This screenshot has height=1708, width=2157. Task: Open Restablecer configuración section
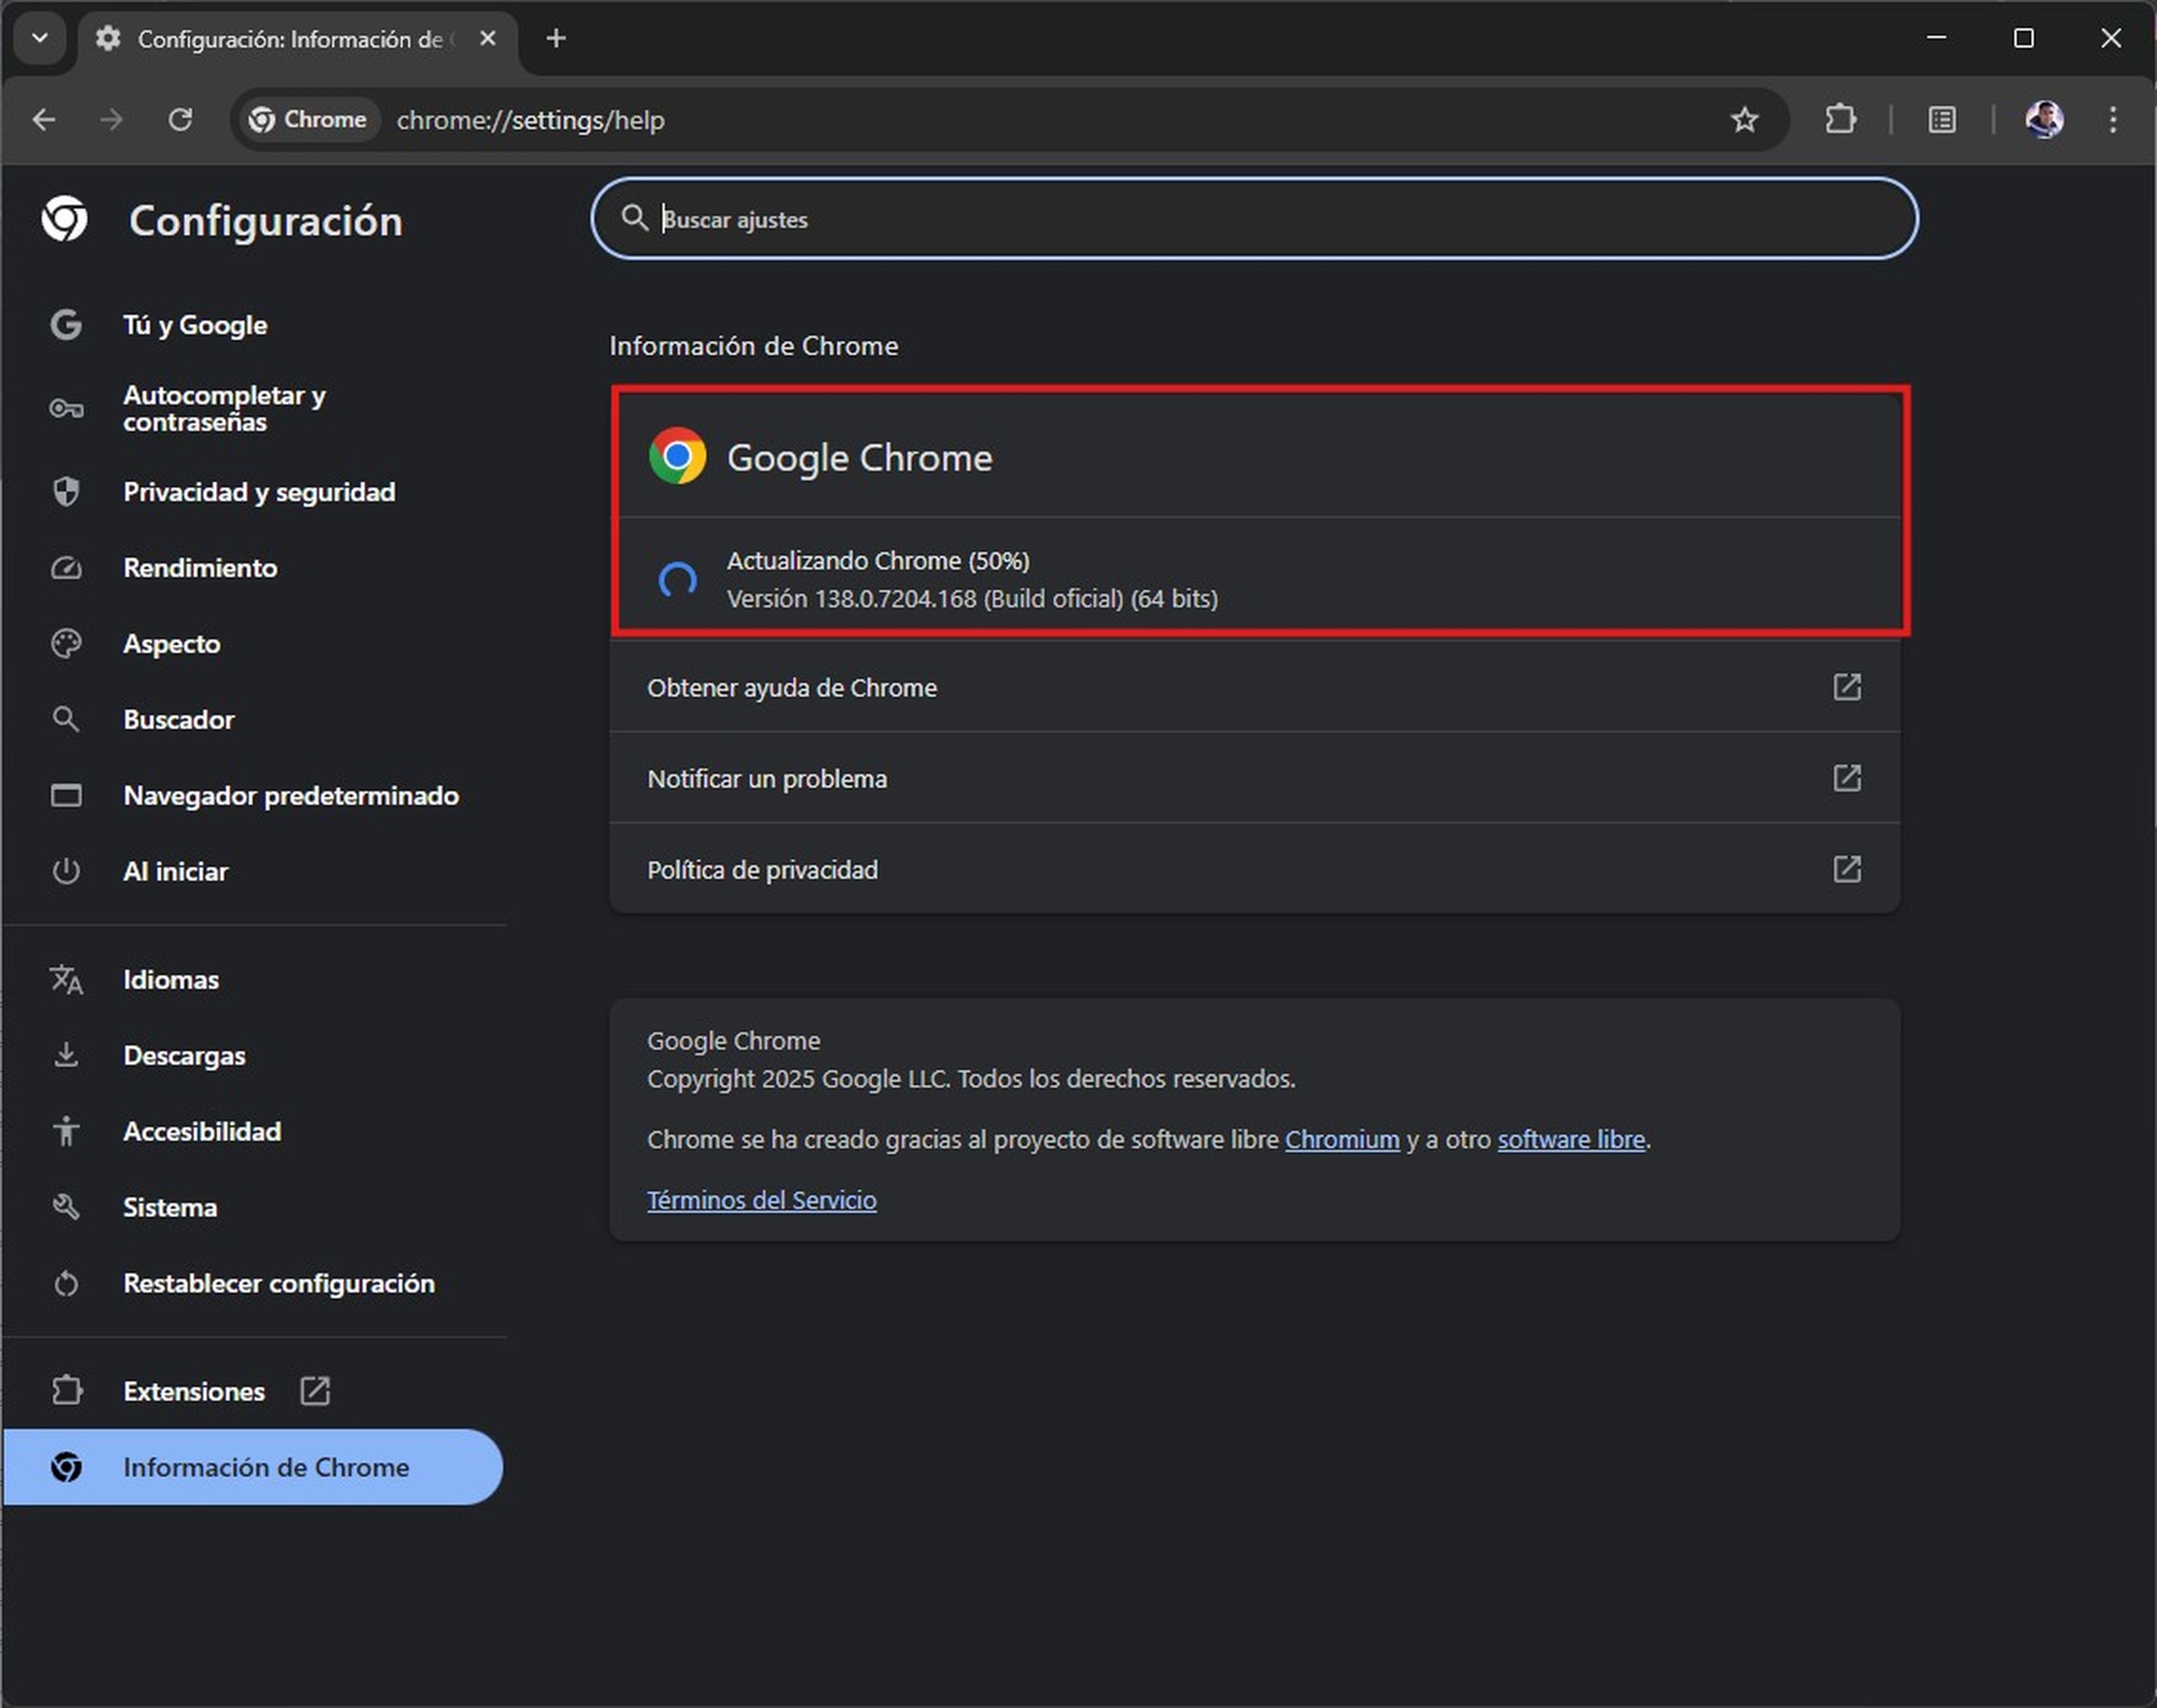click(x=254, y=1284)
